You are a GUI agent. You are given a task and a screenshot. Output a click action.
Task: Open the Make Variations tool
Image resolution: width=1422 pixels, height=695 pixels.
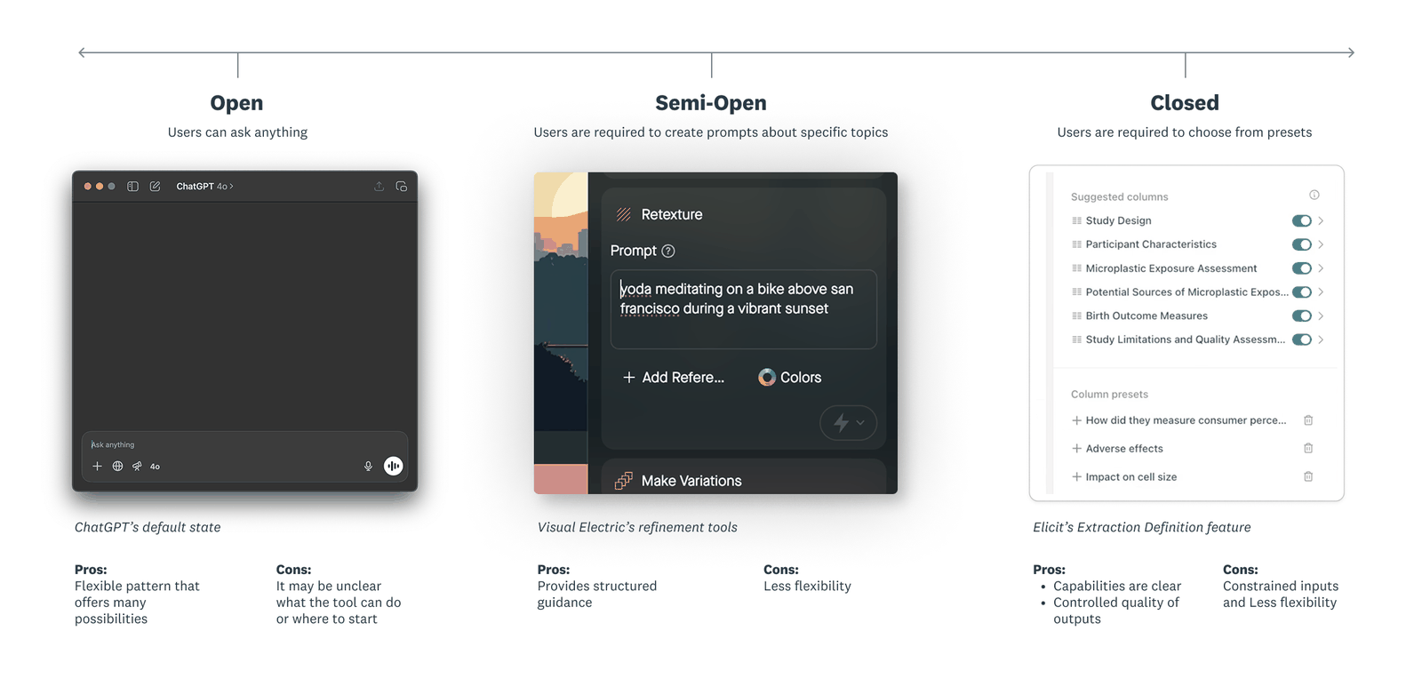tap(679, 481)
